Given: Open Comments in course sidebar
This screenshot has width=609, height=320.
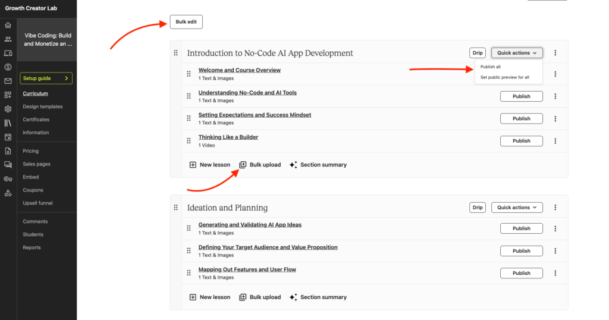Looking at the screenshot, I should (35, 221).
